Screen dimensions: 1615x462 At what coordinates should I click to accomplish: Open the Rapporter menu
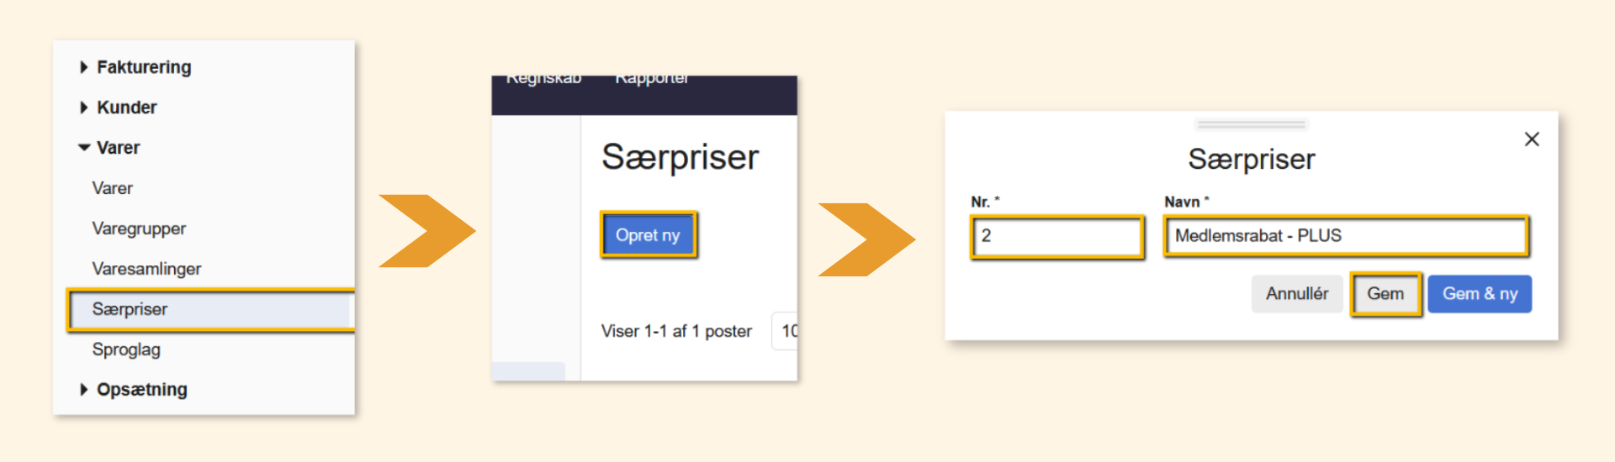652,80
